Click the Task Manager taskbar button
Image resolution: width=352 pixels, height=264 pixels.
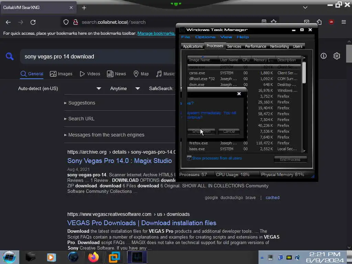click(x=137, y=257)
